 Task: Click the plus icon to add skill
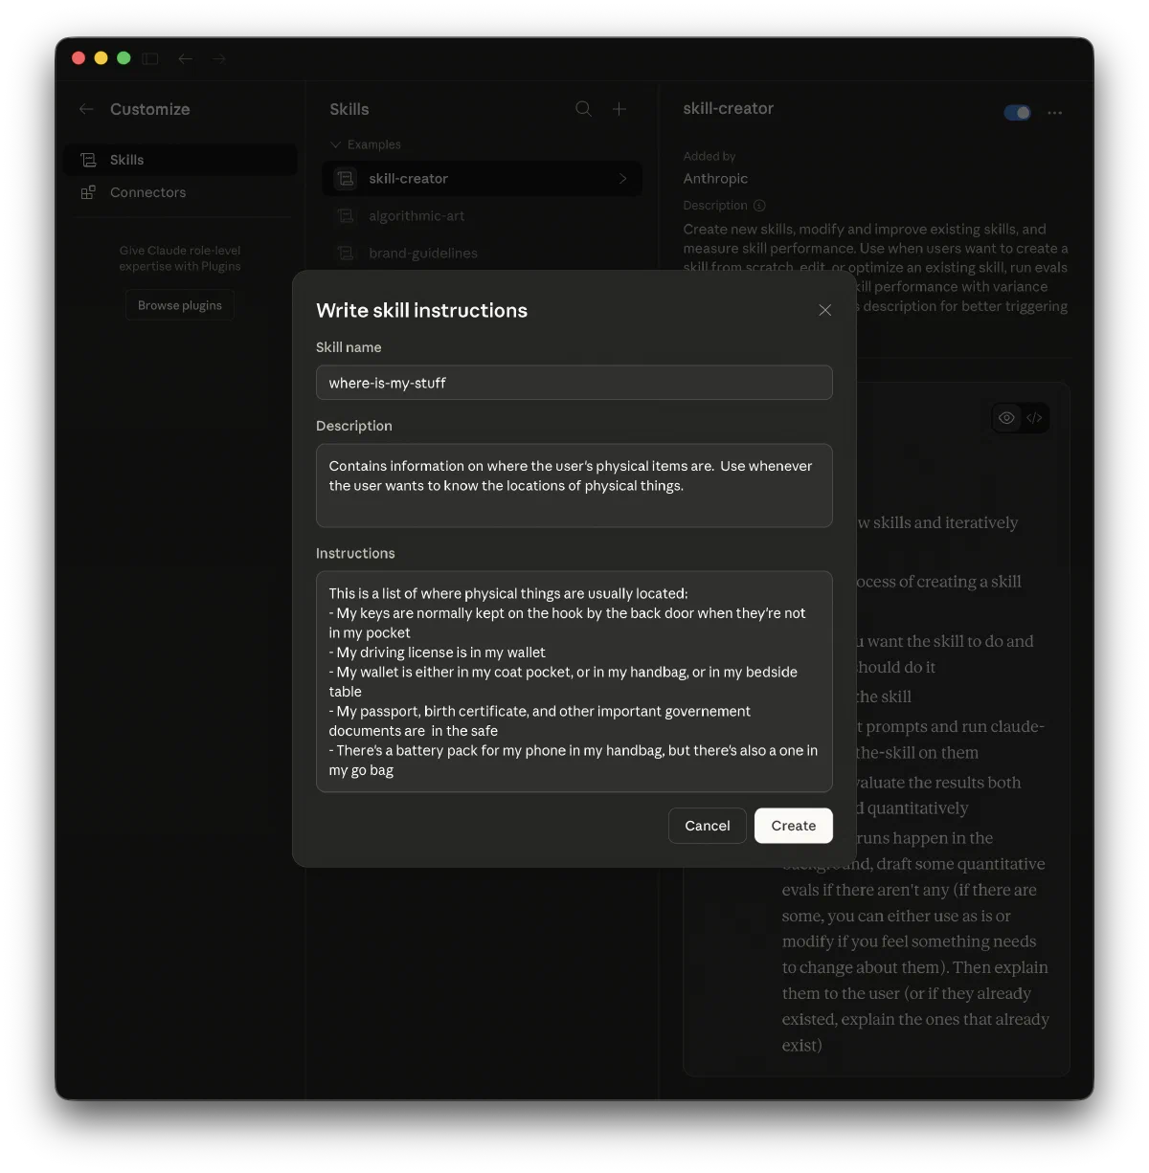(x=620, y=109)
